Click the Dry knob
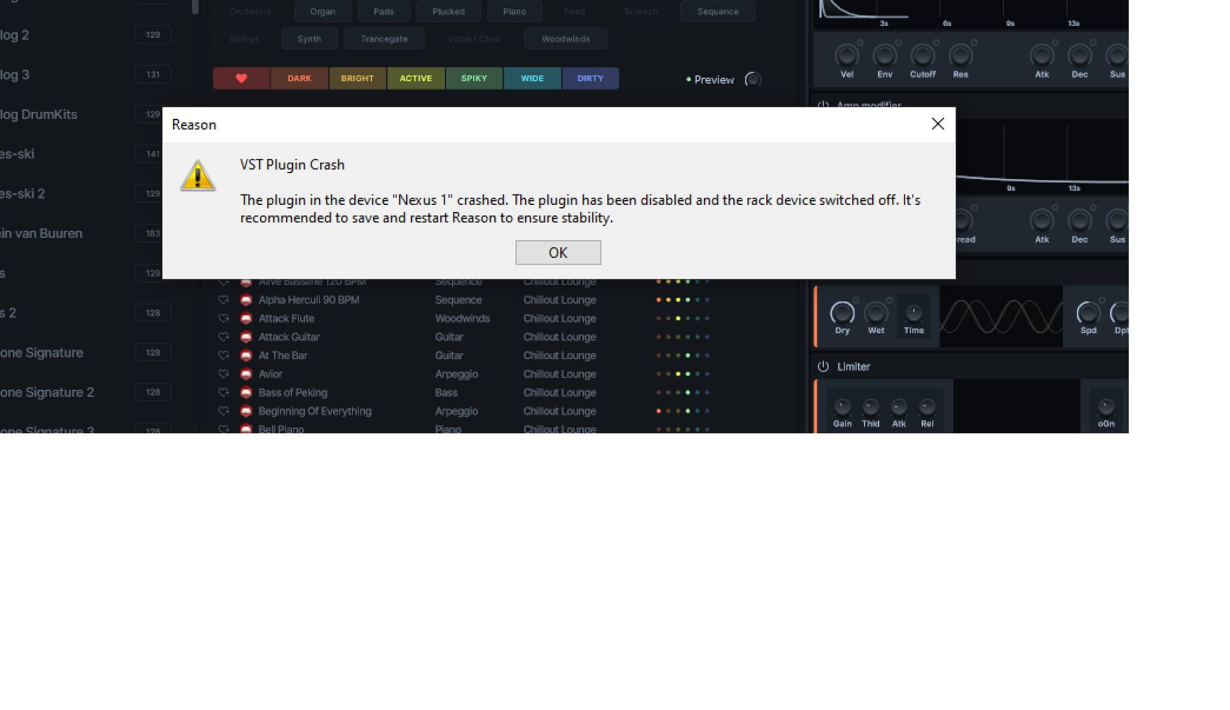Screen dimensions: 1230x710 (841, 312)
